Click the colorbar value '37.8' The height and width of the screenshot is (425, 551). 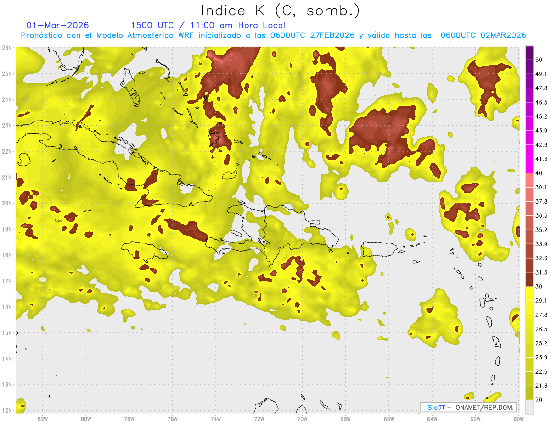(541, 201)
